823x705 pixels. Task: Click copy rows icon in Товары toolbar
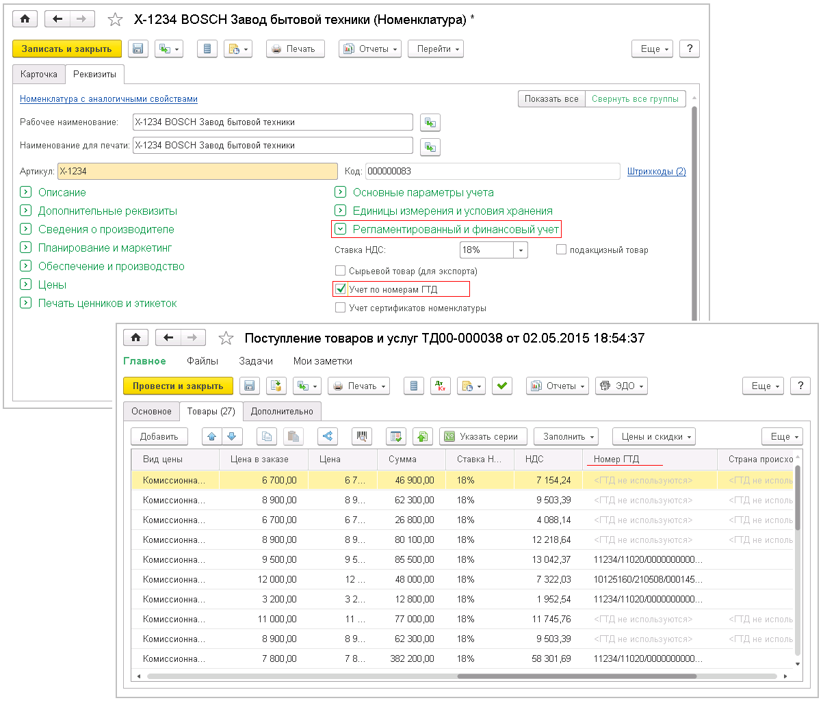click(267, 436)
